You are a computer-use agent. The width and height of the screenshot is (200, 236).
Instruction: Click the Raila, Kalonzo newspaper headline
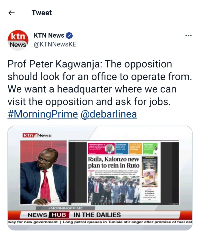(x=114, y=162)
